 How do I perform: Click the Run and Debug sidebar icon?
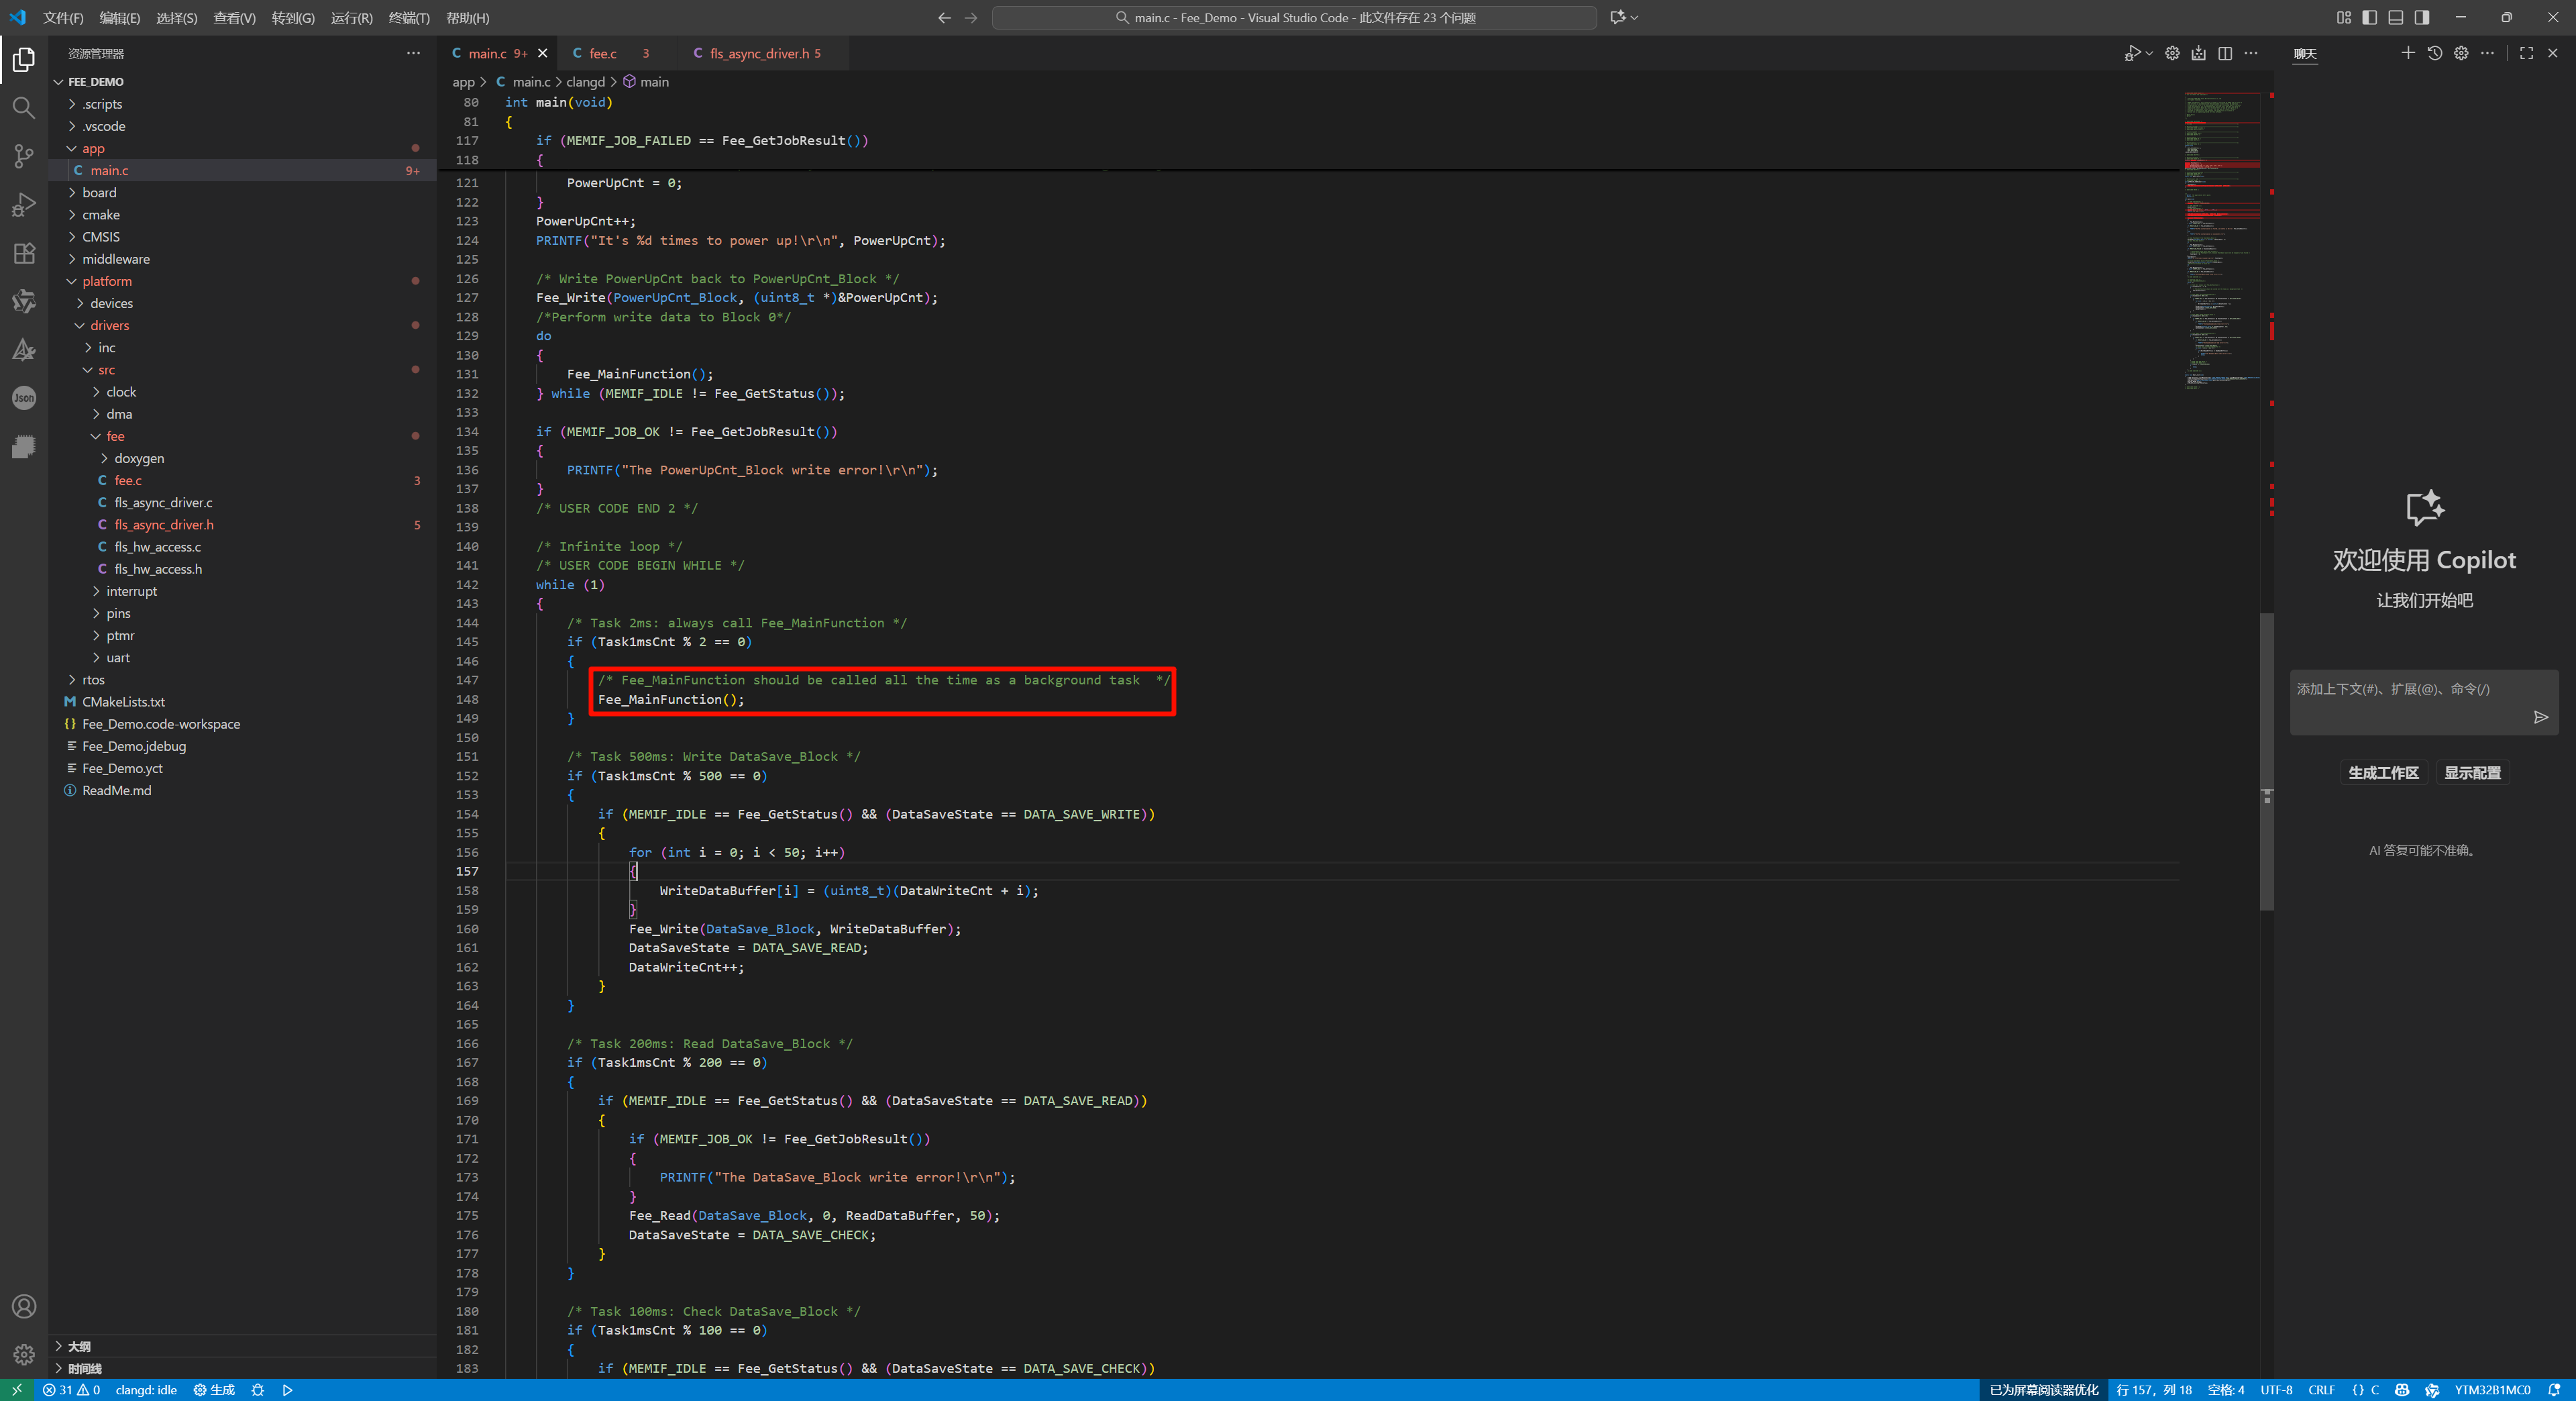24,205
